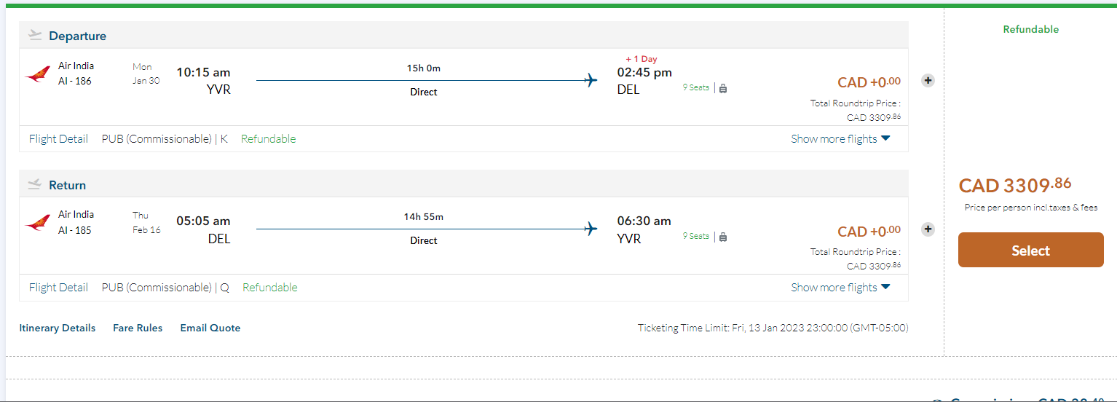Open Flight Detail for the return flight

point(58,288)
